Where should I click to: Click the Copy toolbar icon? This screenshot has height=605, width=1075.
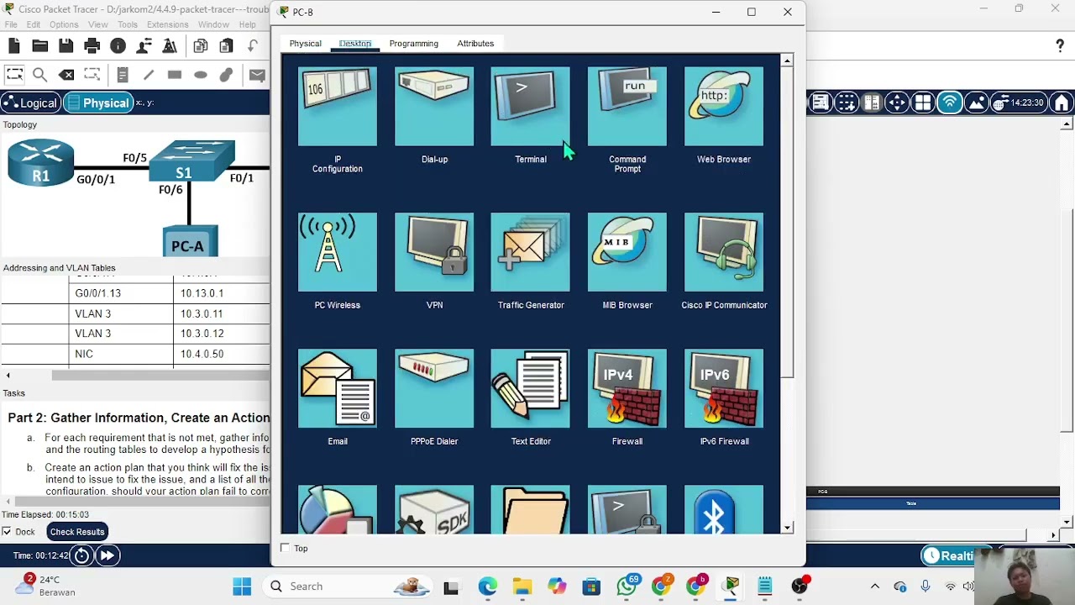200,46
